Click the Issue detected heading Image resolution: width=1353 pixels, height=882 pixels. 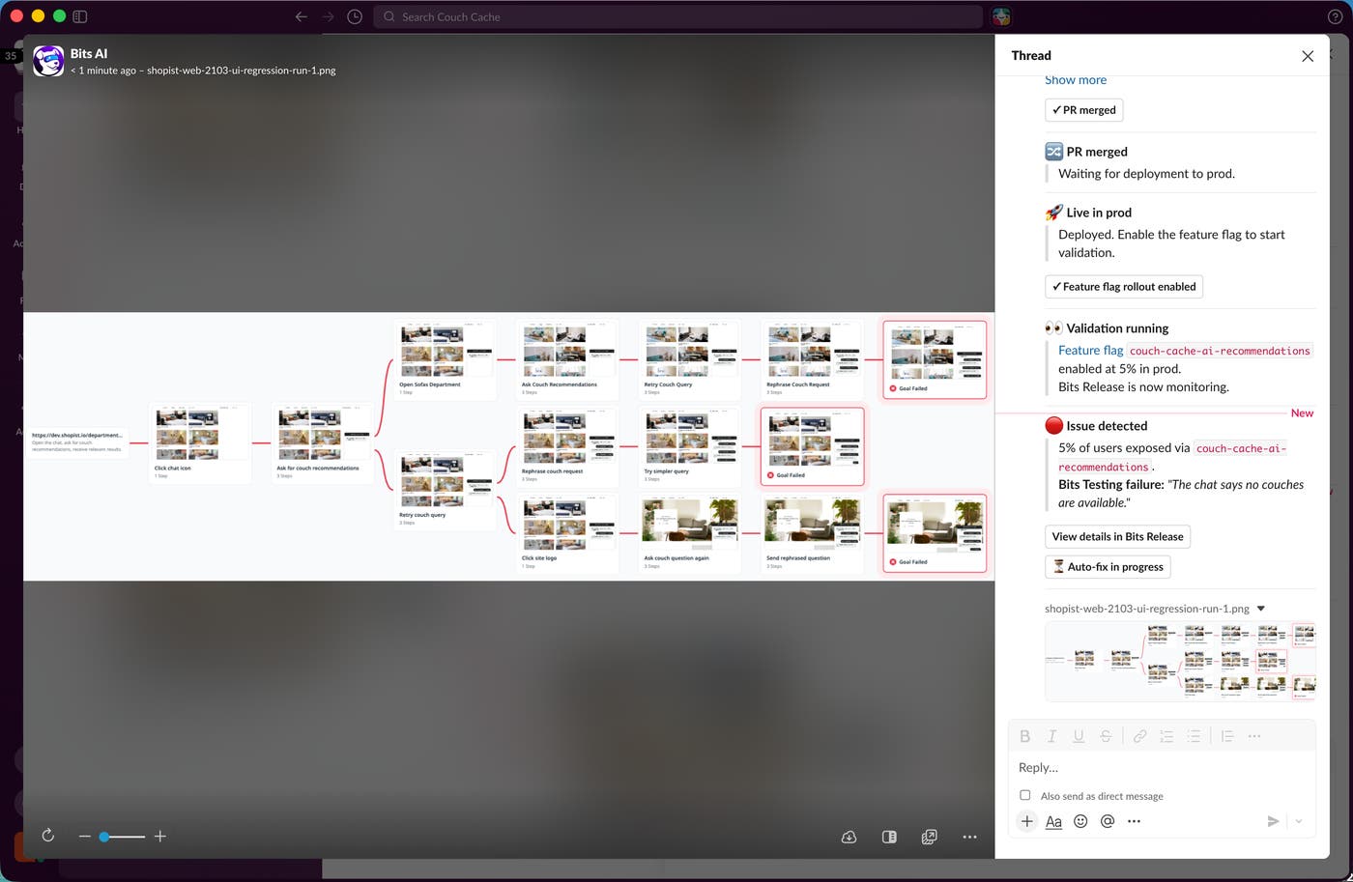[x=1107, y=426]
